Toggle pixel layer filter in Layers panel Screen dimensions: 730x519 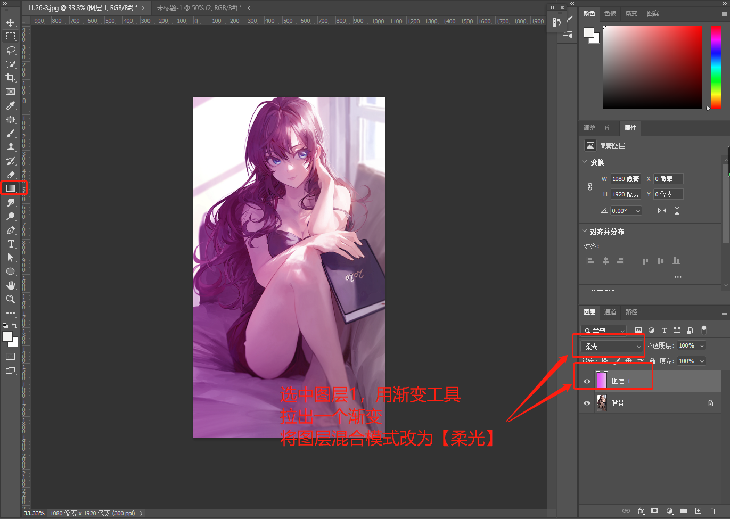[x=638, y=331]
